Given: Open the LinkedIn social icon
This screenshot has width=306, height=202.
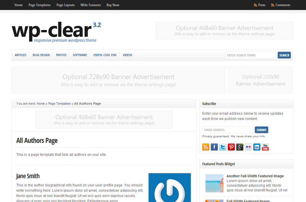Looking at the screenshot, I should pyautogui.click(x=257, y=147).
